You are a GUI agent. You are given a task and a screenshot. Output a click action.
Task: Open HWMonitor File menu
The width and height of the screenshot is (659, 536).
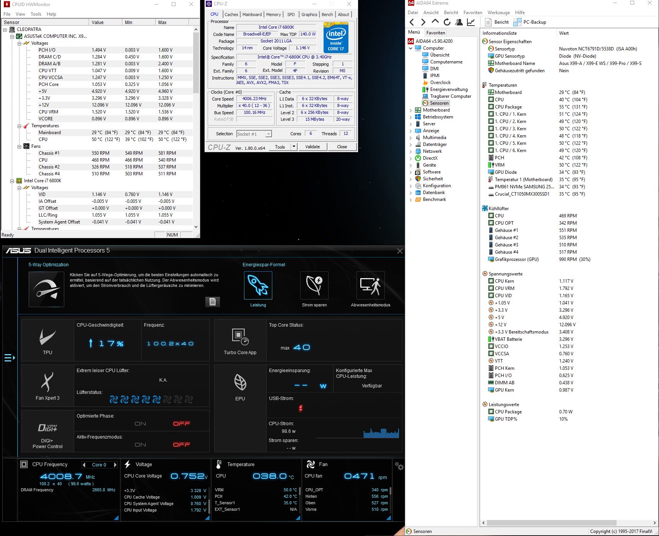click(7, 14)
